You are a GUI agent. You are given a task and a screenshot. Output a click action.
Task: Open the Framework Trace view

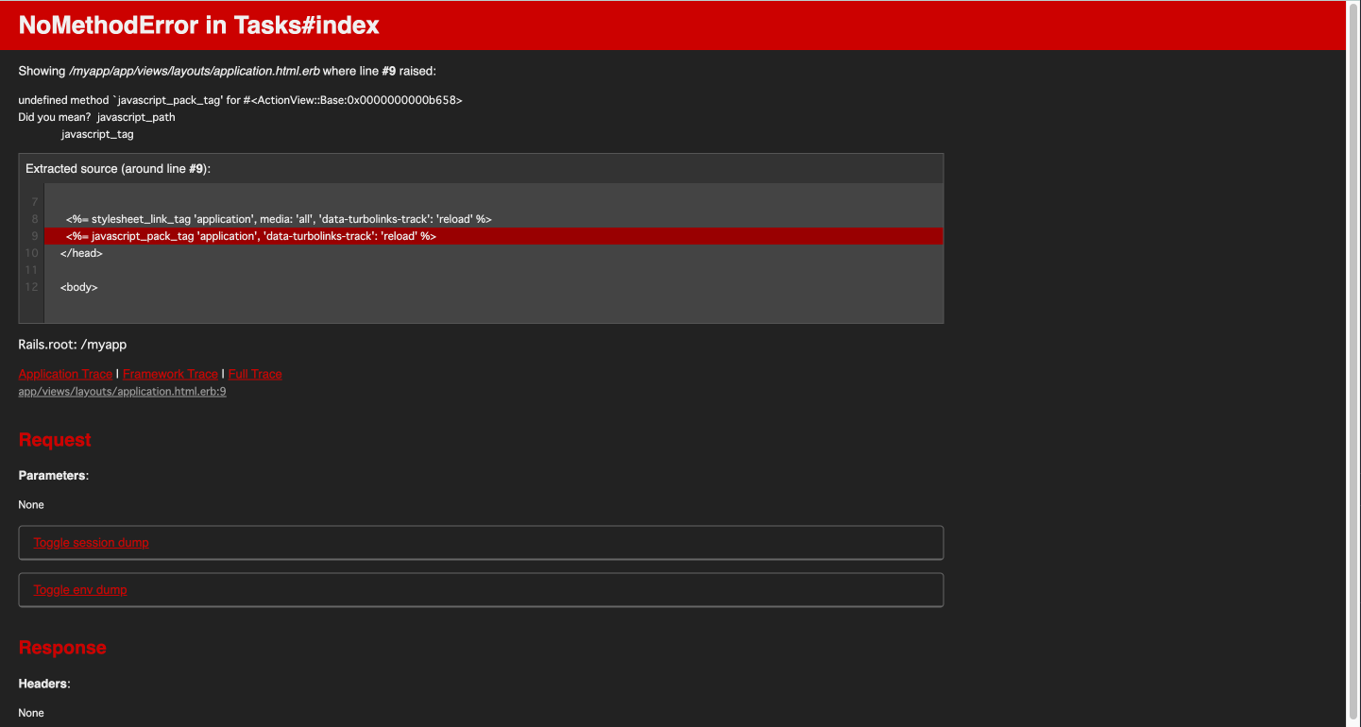(x=170, y=374)
